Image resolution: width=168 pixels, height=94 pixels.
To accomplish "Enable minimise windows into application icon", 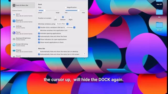I will coord(39,30).
